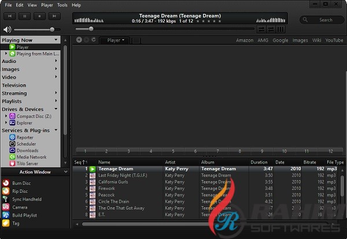This screenshot has width=347, height=239.
Task: Refresh the view with the reload icon
Action: 94,39
